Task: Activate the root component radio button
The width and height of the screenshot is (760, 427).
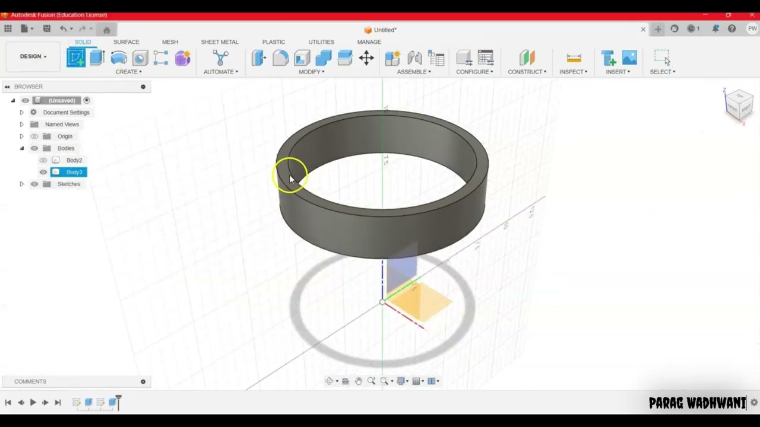Action: pyautogui.click(x=87, y=100)
